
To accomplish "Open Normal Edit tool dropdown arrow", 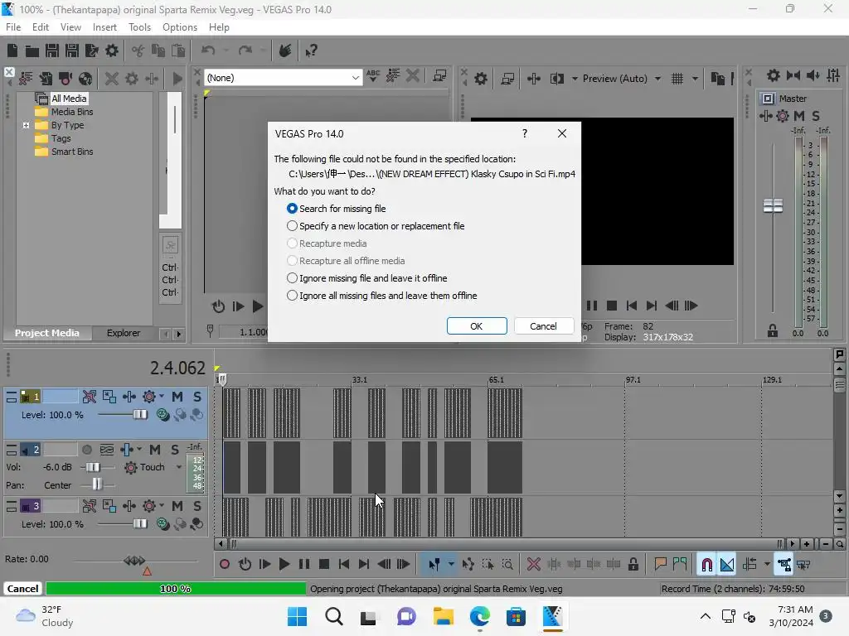I will coord(451,565).
